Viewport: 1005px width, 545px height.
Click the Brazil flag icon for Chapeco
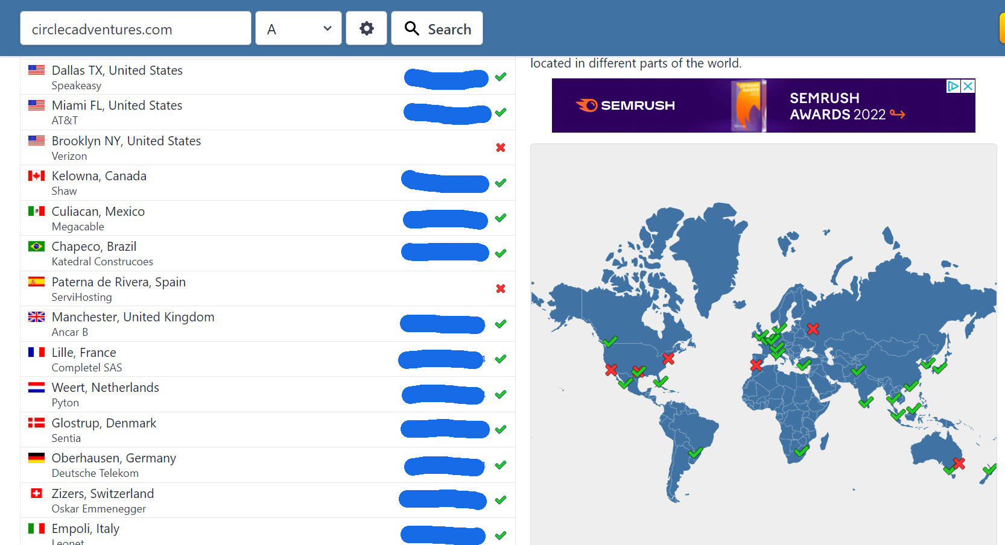point(36,247)
